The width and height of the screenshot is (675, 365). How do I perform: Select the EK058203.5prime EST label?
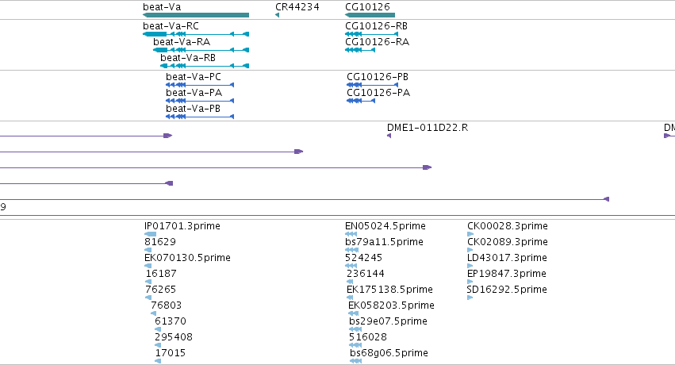[x=391, y=305]
